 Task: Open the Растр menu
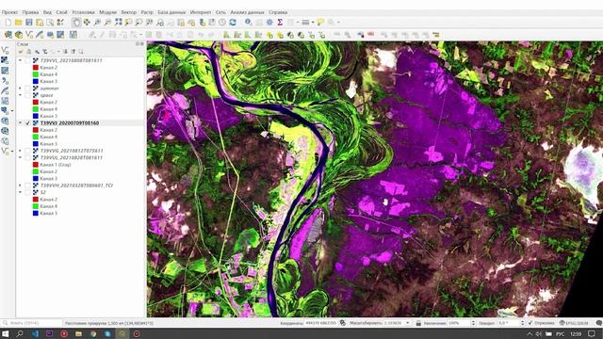click(147, 12)
